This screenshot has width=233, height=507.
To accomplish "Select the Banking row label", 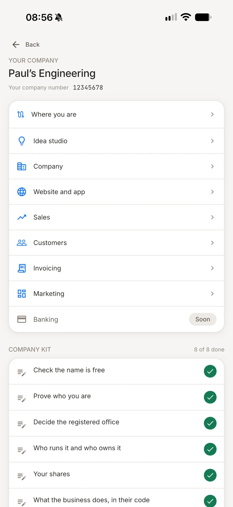I will click(46, 319).
